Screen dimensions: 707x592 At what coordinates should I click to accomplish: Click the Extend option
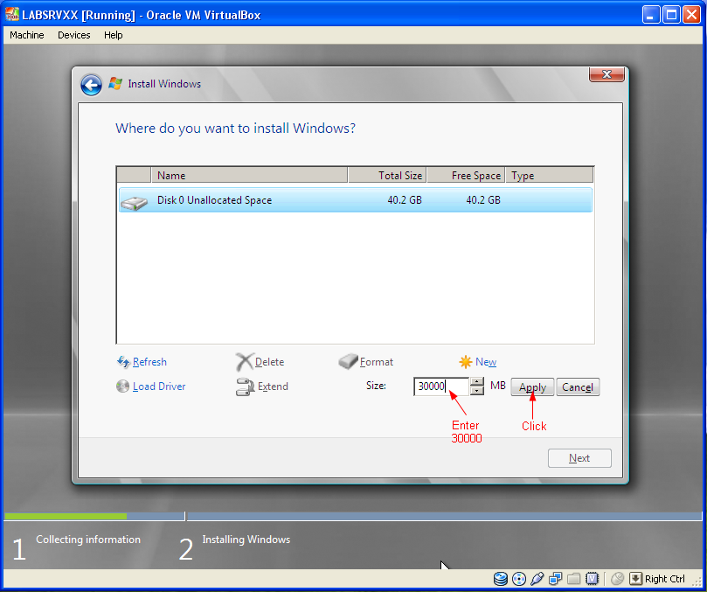tap(262, 387)
